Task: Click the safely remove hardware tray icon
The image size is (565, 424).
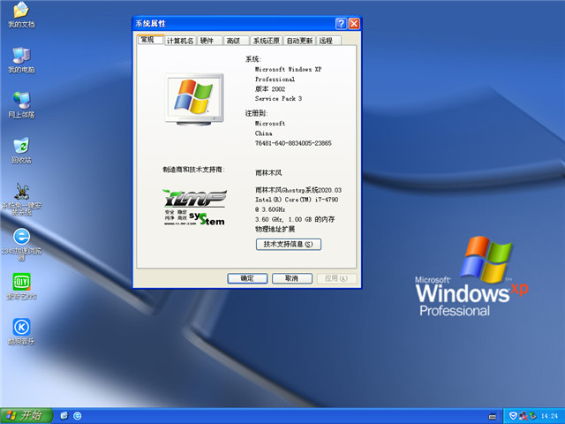Action: click(532, 416)
